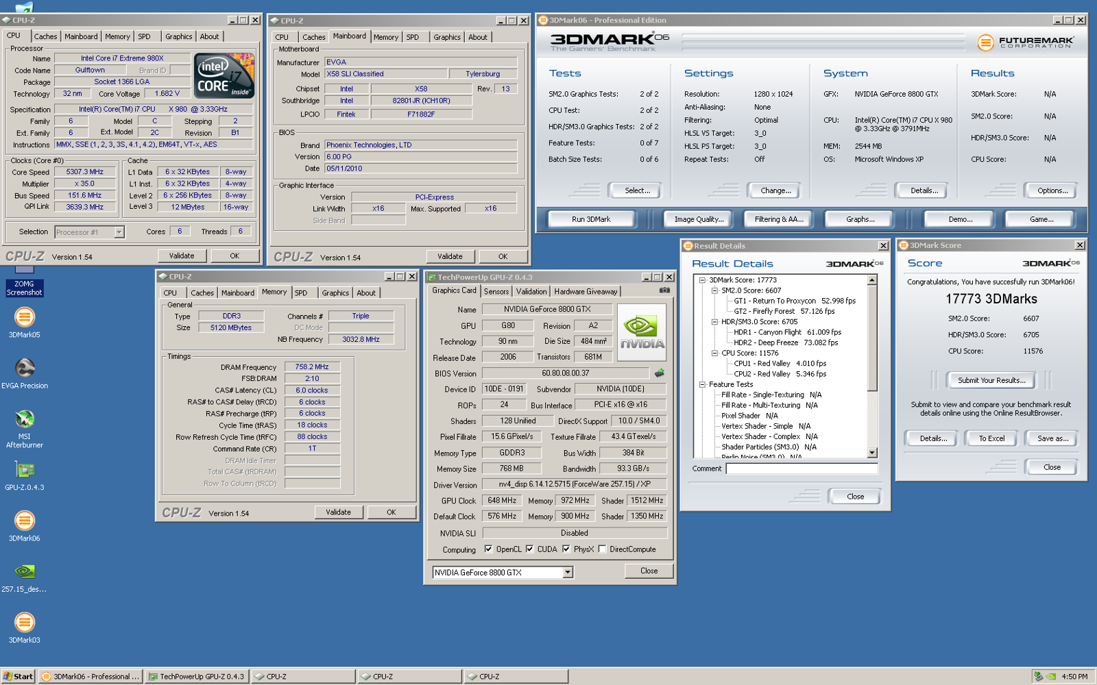Collapse the SM2.0 Score: 6607 node
1097x685 pixels.
pyautogui.click(x=714, y=290)
